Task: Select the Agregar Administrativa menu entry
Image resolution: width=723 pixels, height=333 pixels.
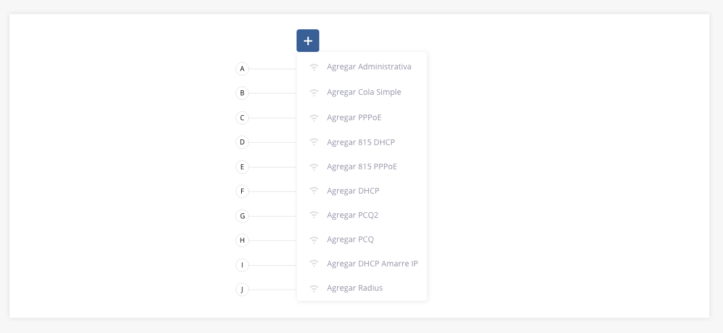Action: tap(362, 67)
